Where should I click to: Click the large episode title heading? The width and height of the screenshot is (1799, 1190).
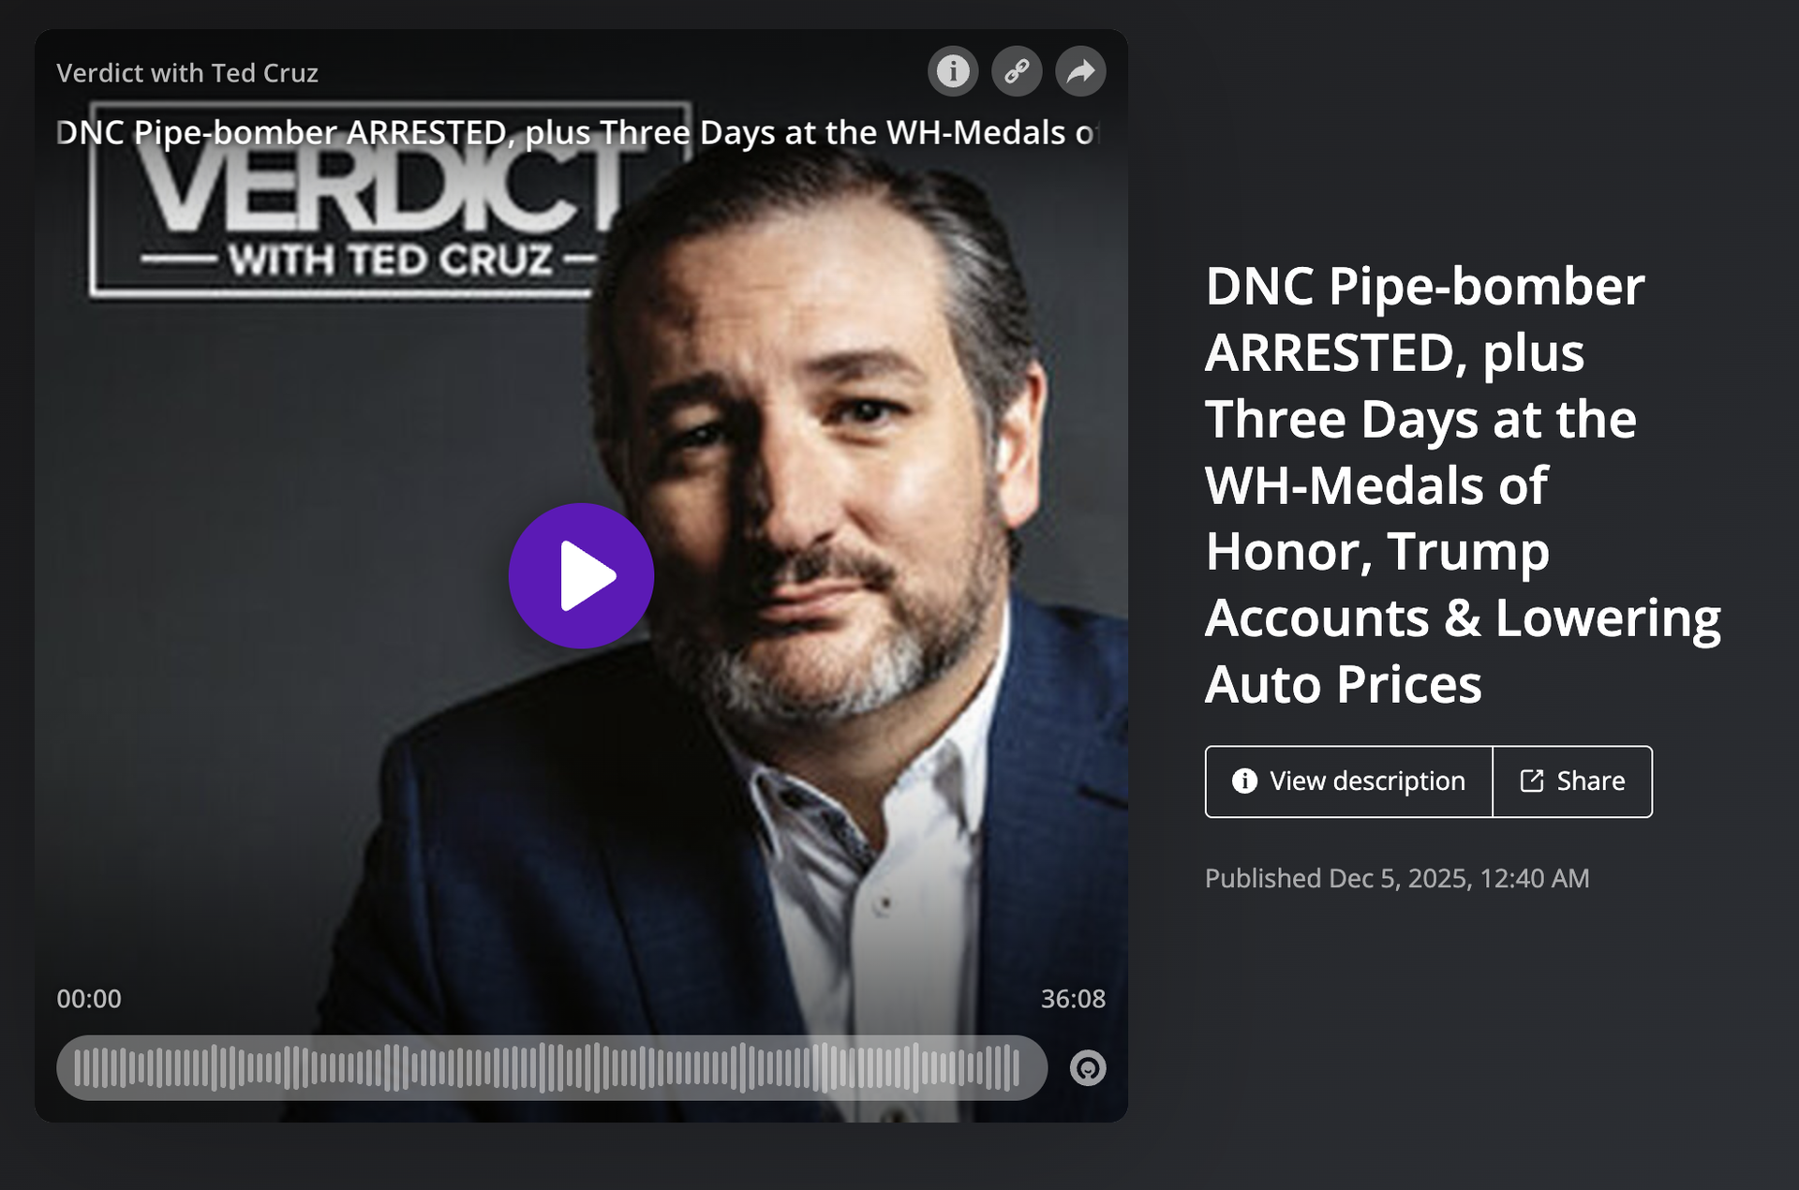point(1463,484)
